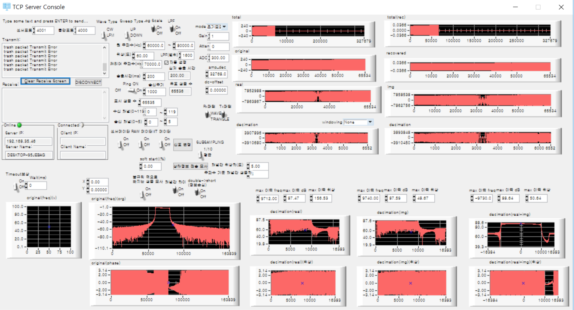Click the green Online status LED

pyautogui.click(x=19, y=125)
